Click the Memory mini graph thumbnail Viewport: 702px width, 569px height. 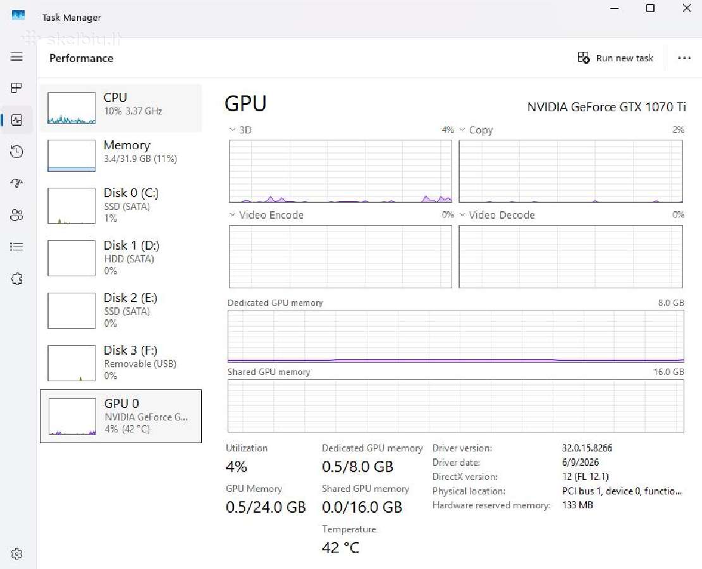(x=71, y=156)
